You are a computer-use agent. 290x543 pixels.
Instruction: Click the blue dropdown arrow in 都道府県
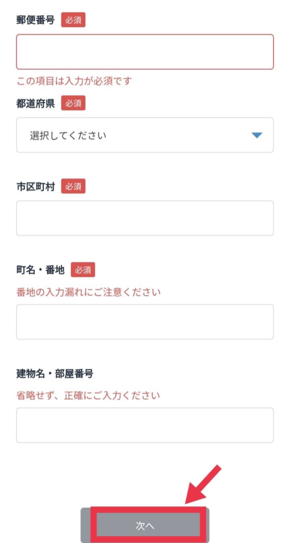pos(257,135)
